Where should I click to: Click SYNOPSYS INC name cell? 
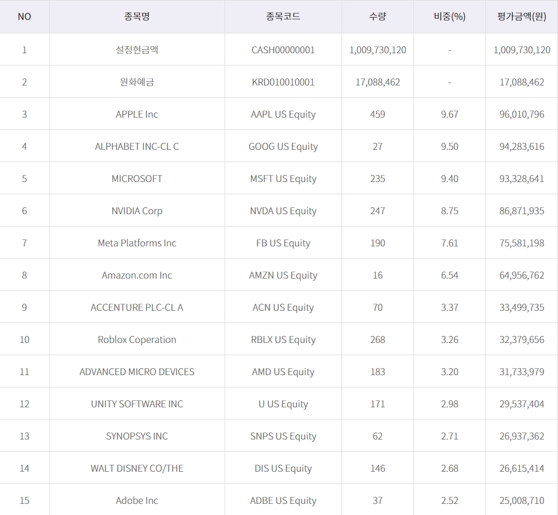coord(137,436)
